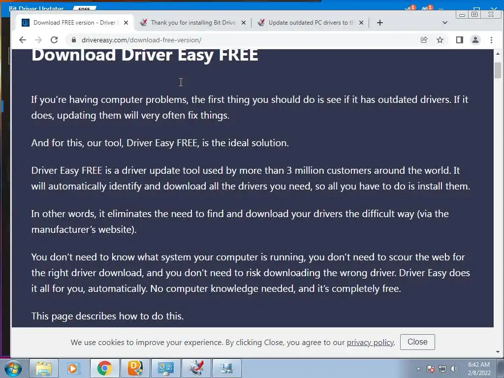The height and width of the screenshot is (378, 504).
Task: Open Bit Driver Updater taskbar icon
Action: (x=196, y=368)
